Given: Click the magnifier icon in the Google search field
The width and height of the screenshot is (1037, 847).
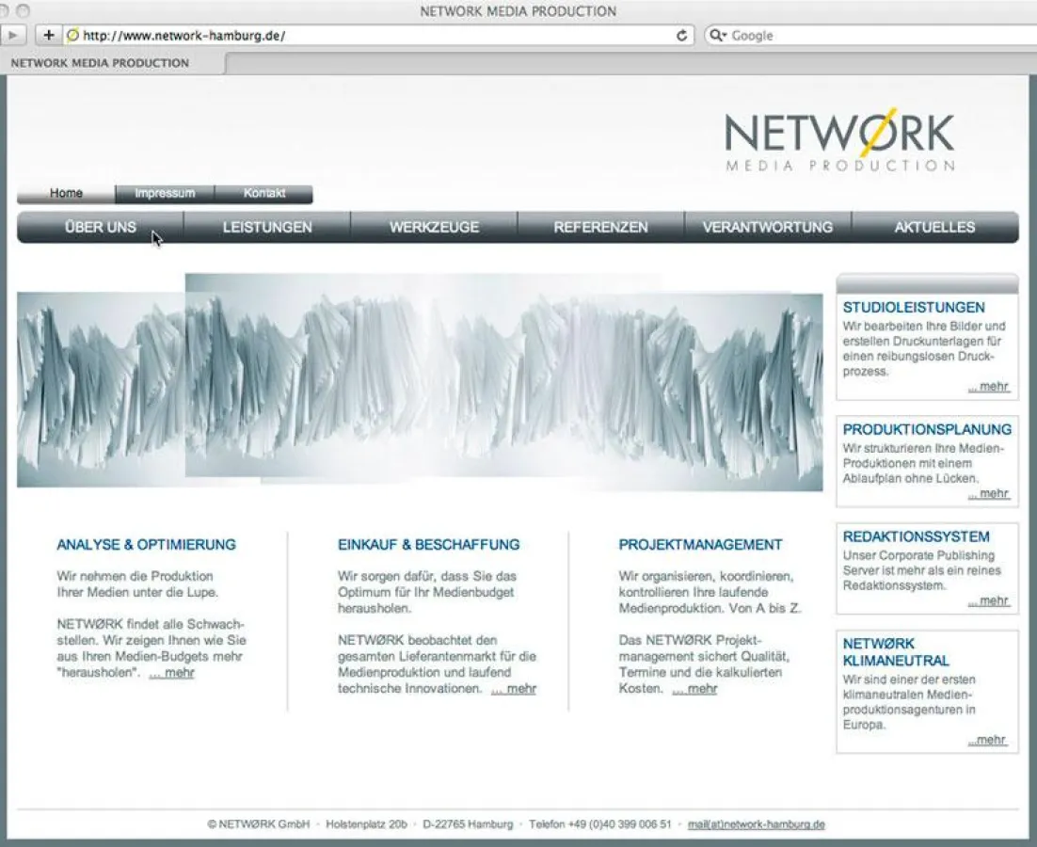Looking at the screenshot, I should pyautogui.click(x=717, y=35).
